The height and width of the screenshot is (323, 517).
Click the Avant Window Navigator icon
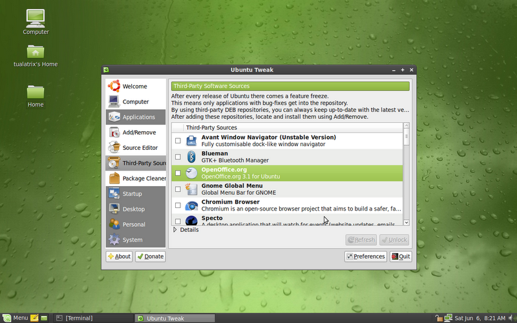point(191,141)
